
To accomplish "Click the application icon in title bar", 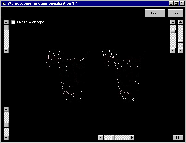I will (4, 4).
